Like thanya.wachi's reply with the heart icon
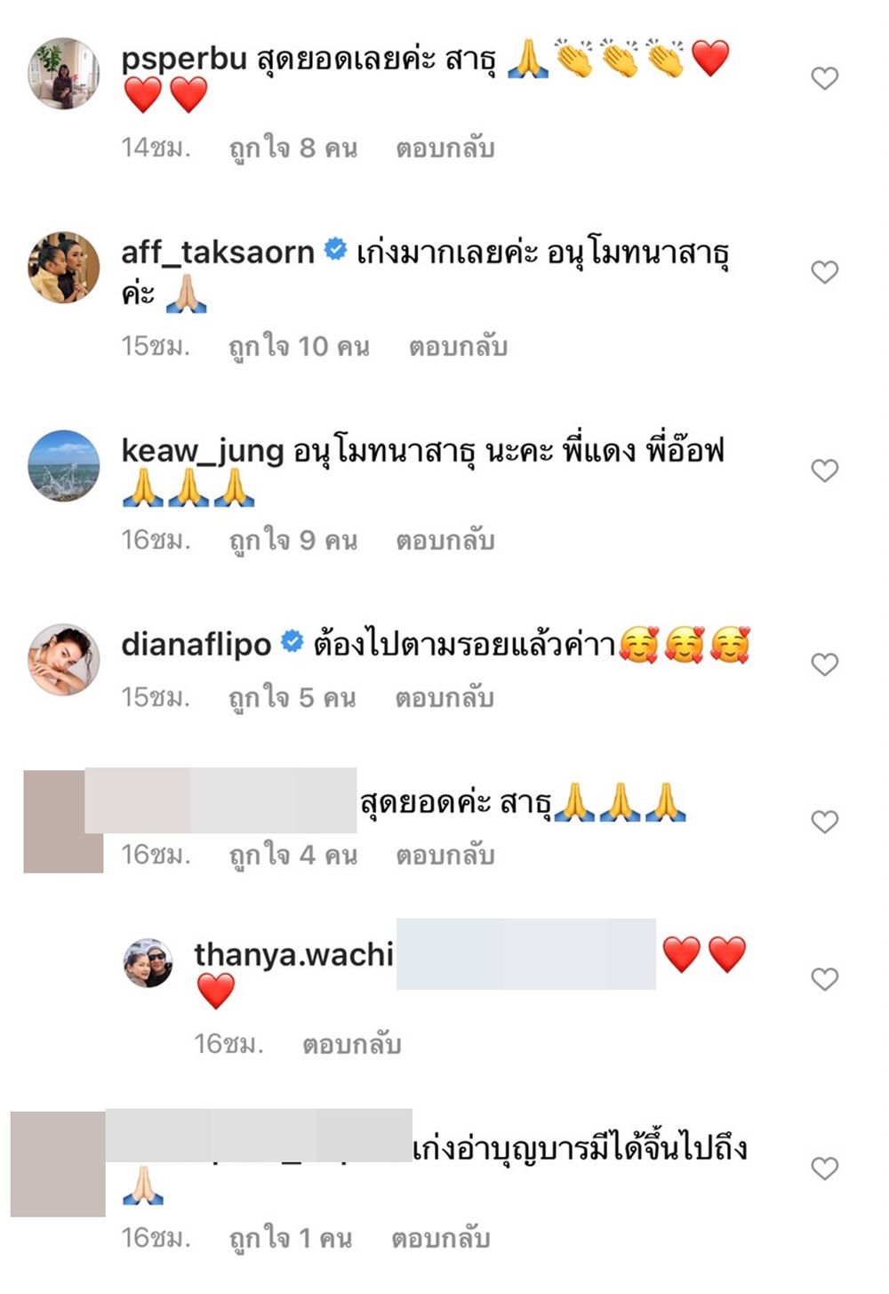 click(x=825, y=979)
